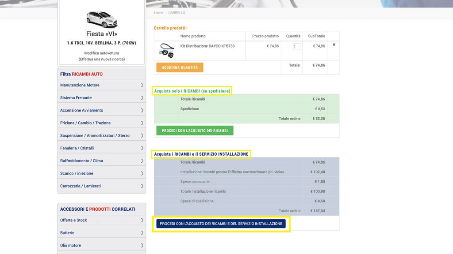
Task: Click 'ACCESSORI E PRODOTTI CORRELATI' heading
Action: click(98, 209)
